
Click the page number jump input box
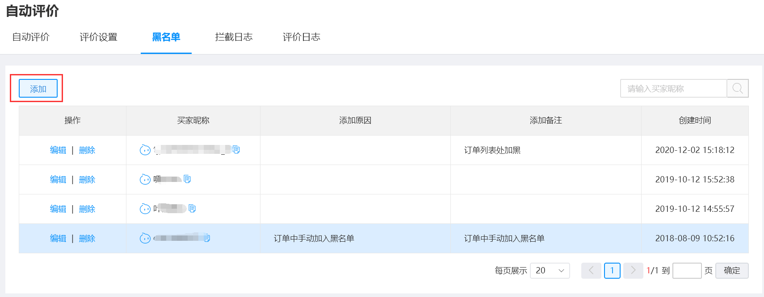(687, 270)
